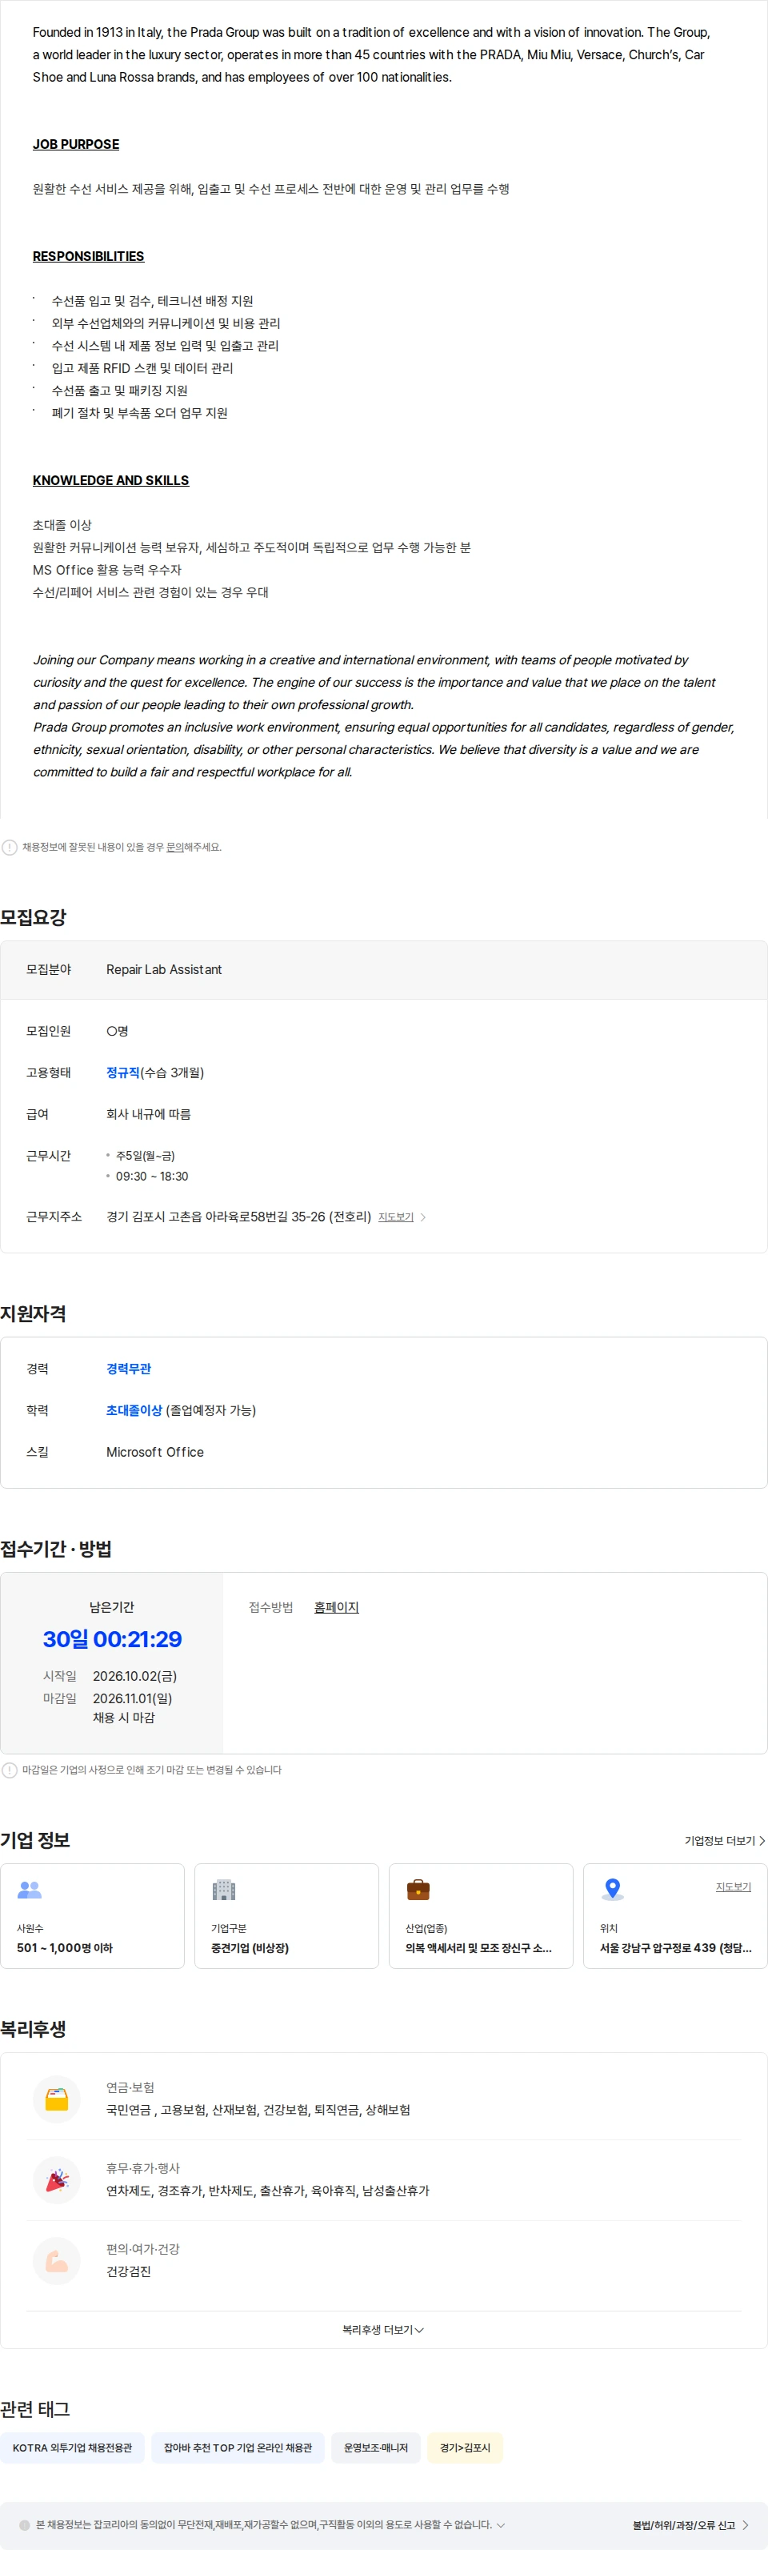Viewport: 768px width, 2550px height.
Task: Click the remaining time 30일 00:21:29
Action: [x=112, y=1639]
